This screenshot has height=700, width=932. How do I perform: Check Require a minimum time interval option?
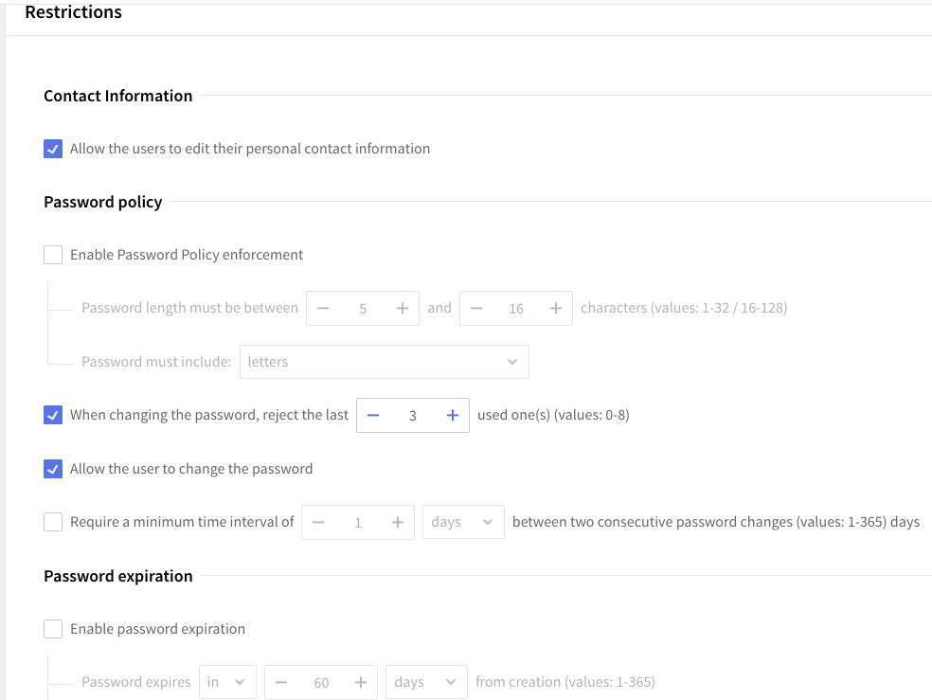tap(53, 522)
